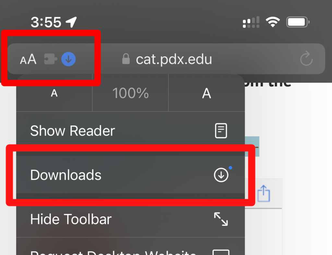Select the Show Reader menu option

coord(73,131)
